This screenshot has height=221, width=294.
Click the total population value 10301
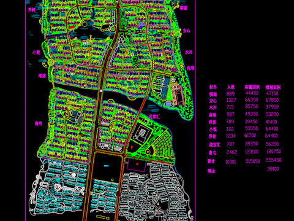[x=231, y=161]
